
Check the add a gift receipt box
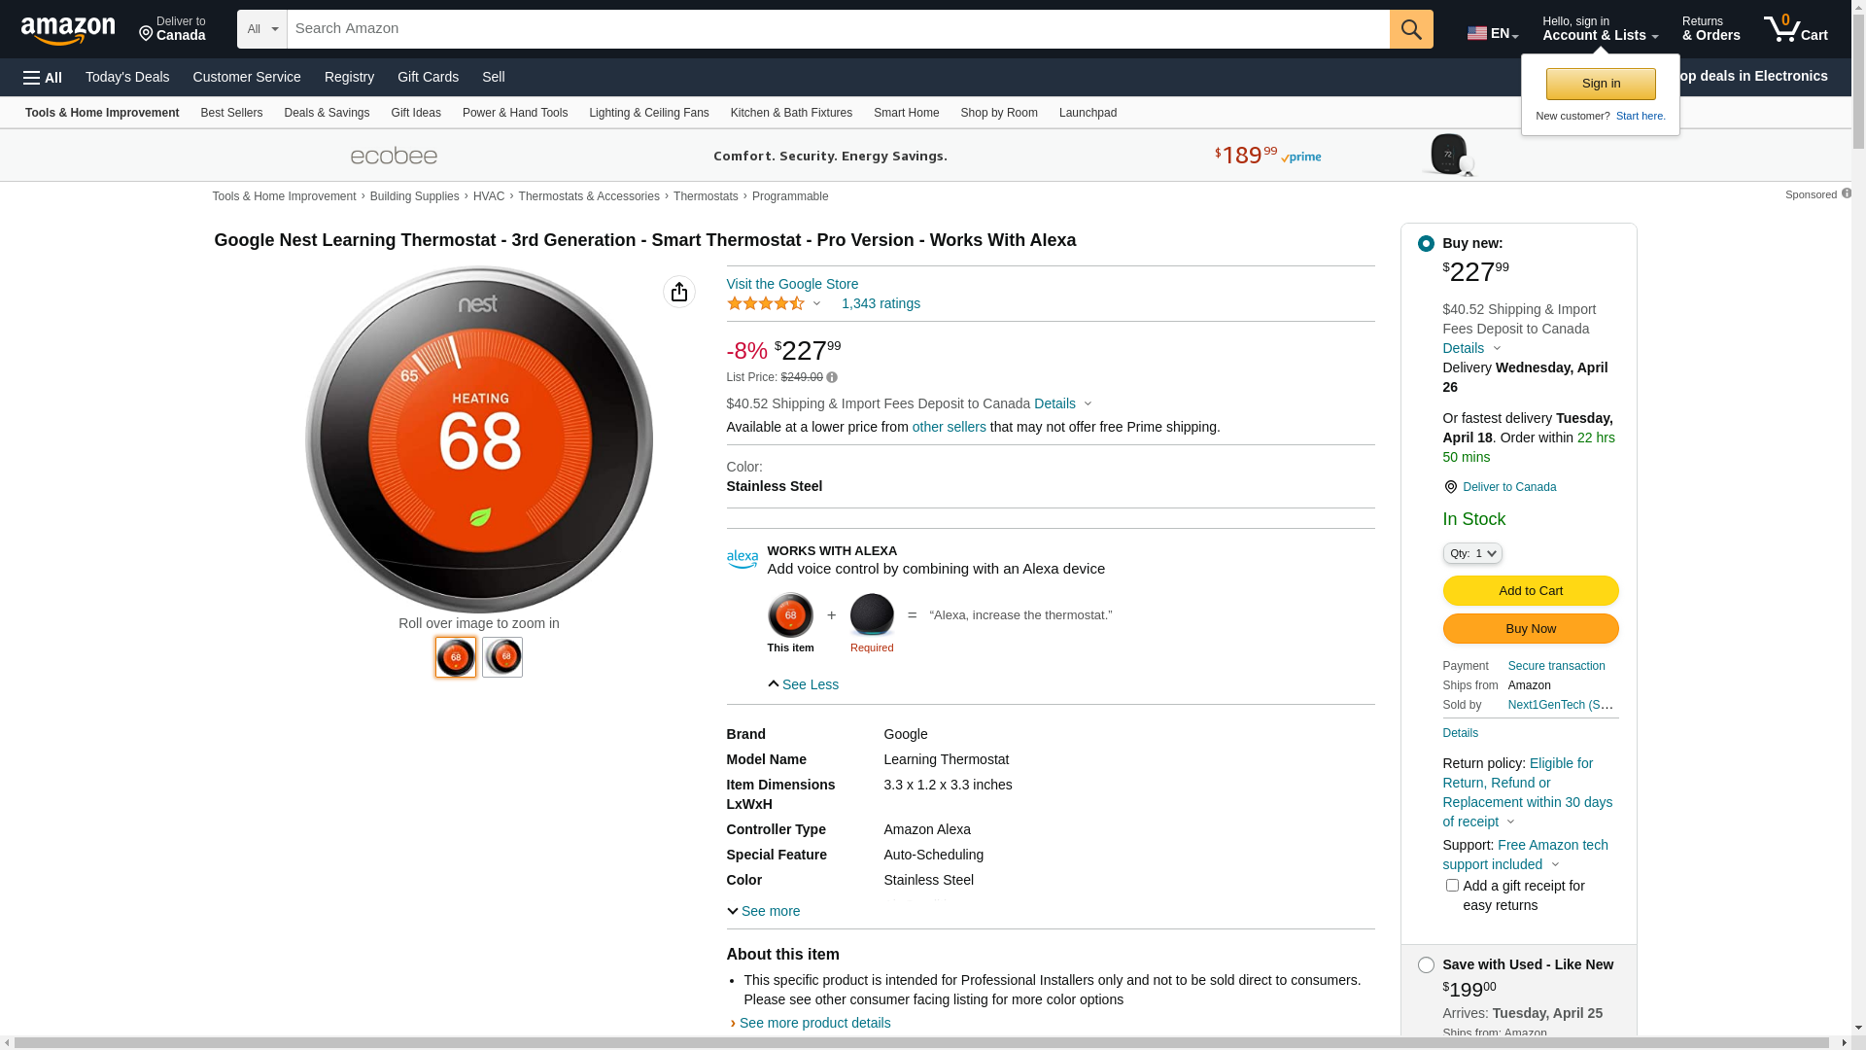(1452, 886)
